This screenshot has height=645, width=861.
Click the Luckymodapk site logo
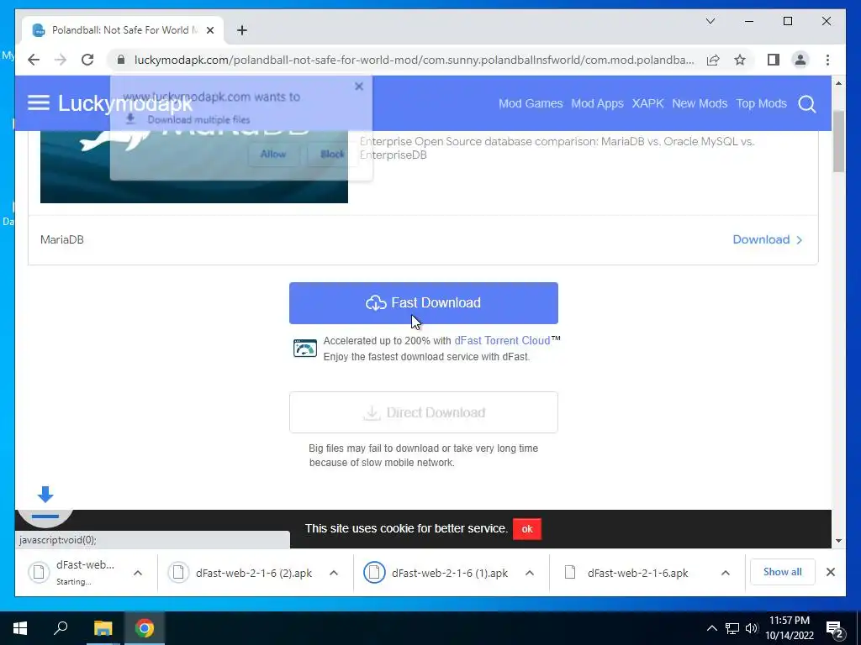[x=125, y=103]
